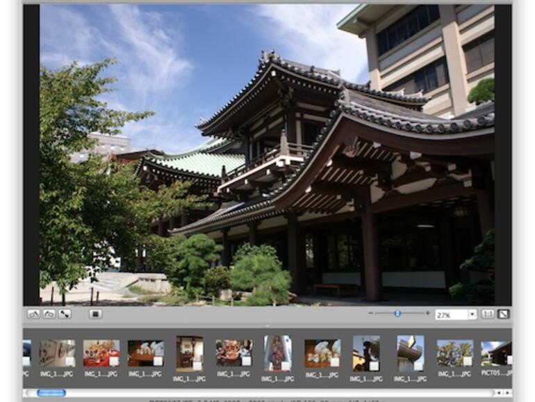This screenshot has height=402, width=535.
Task: Rotate the photo counterclockwise
Action: coord(33,314)
